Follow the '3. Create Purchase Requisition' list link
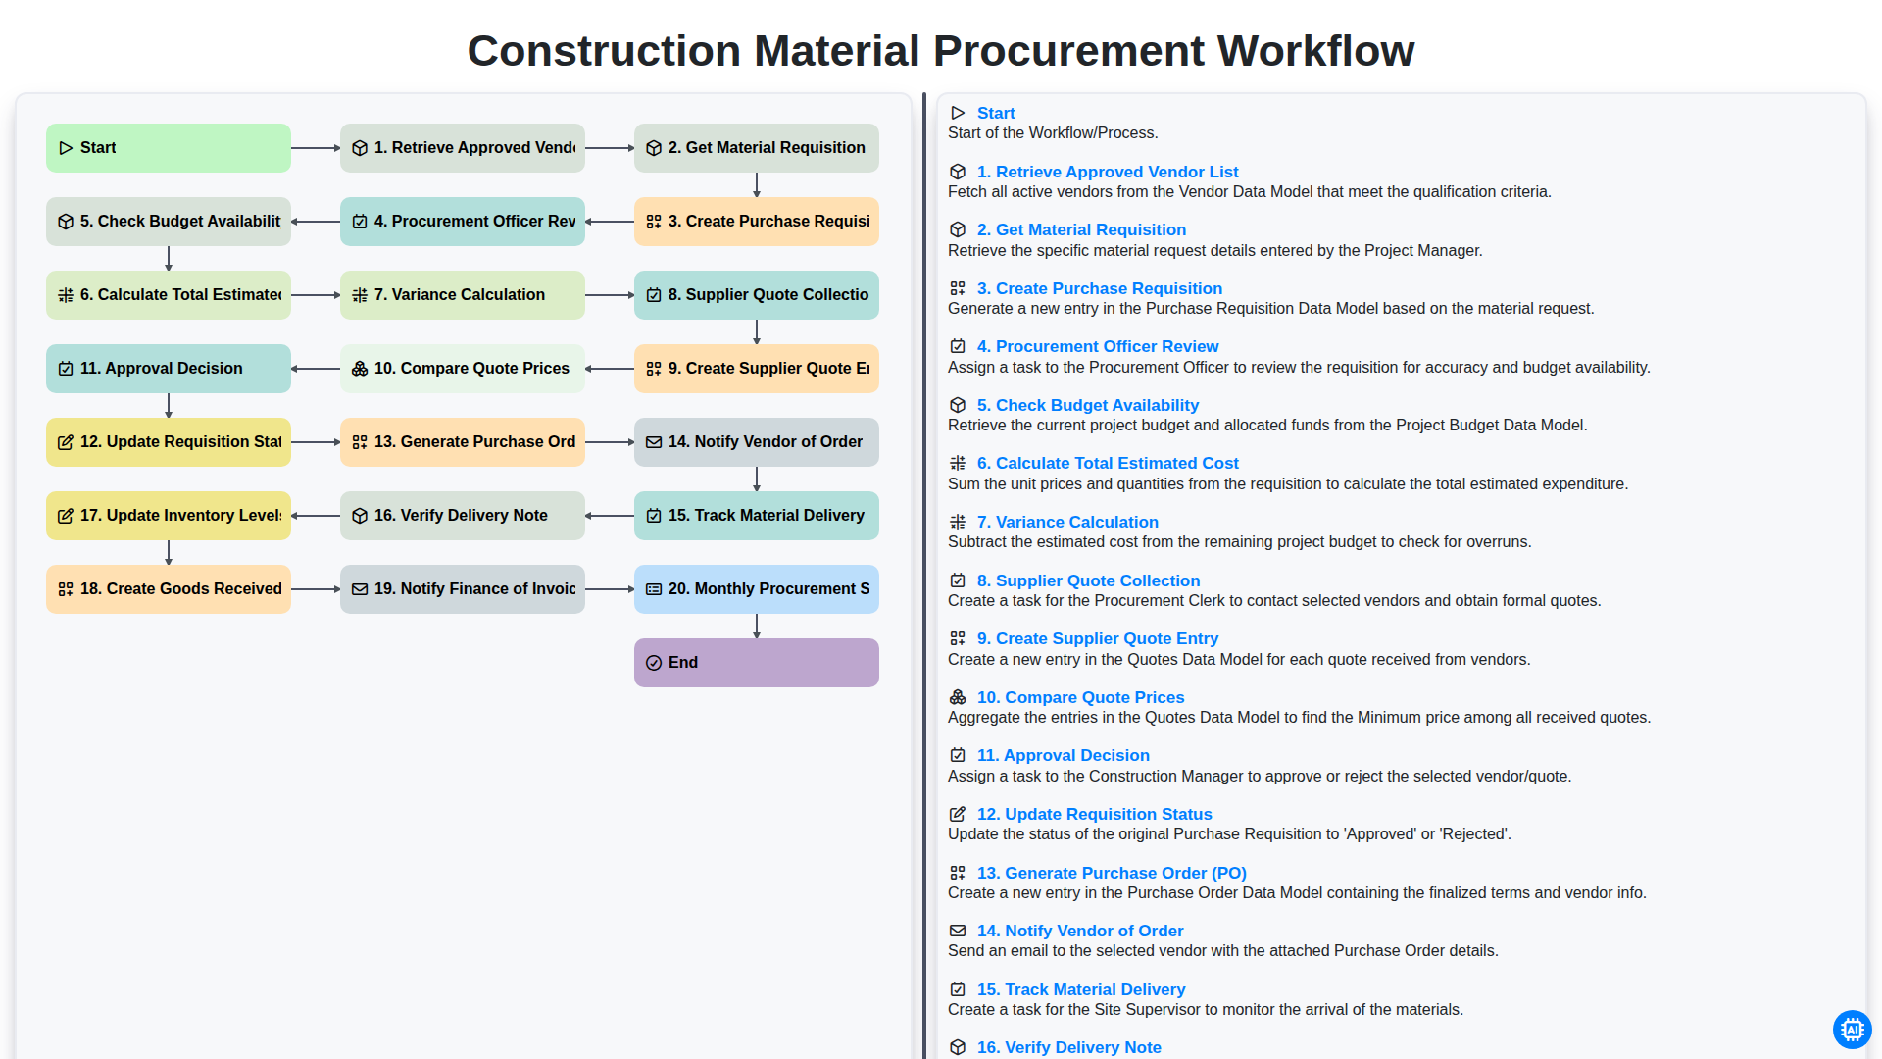Image resolution: width=1882 pixels, height=1059 pixels. 1100,288
